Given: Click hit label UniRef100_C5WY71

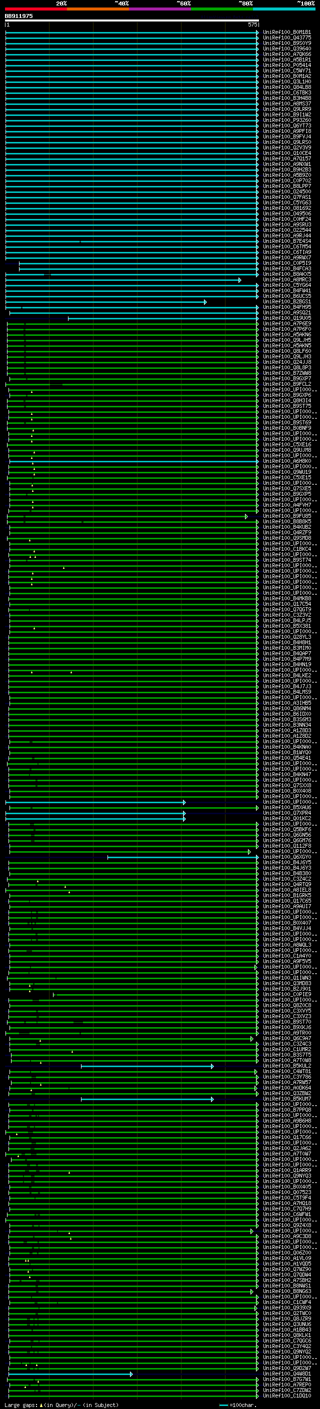Looking at the screenshot, I should tap(287, 71).
